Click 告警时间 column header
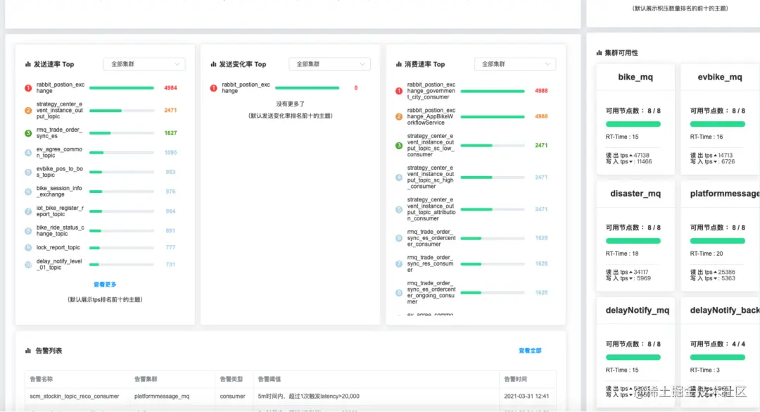760x412 pixels. [515, 379]
